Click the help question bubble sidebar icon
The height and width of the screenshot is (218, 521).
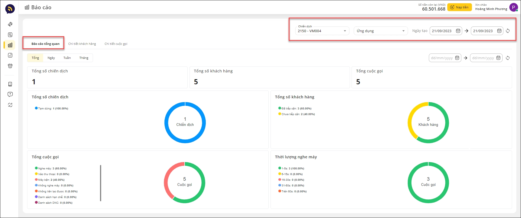[x=10, y=95]
